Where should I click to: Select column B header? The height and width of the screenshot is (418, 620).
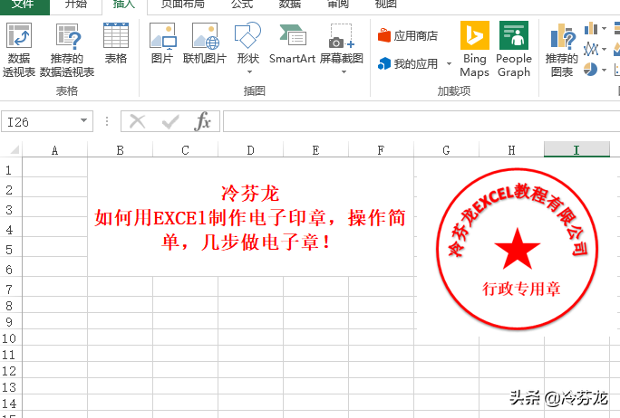[x=121, y=150]
